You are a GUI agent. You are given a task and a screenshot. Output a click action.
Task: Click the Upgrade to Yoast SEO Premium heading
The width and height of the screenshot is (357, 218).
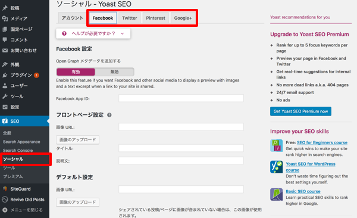[309, 34]
